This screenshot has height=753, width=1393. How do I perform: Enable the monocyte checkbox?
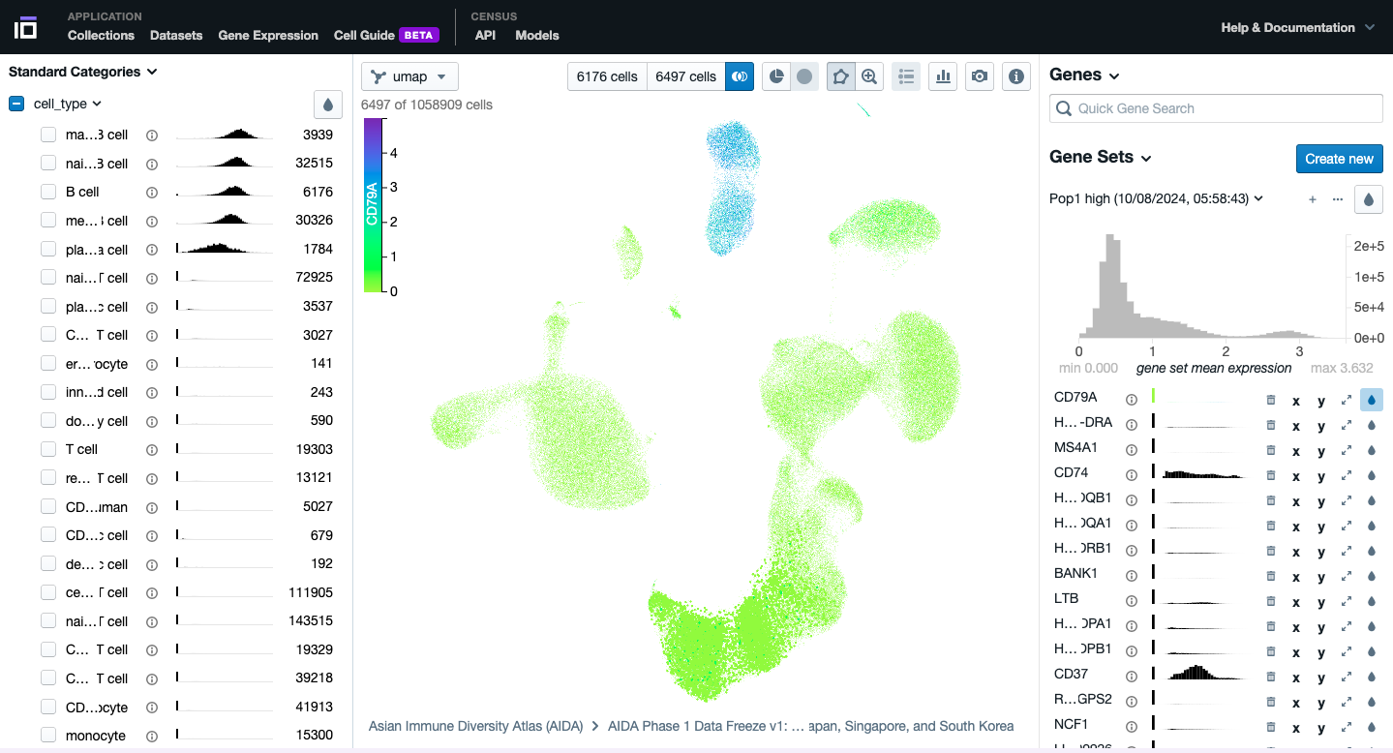click(x=48, y=736)
